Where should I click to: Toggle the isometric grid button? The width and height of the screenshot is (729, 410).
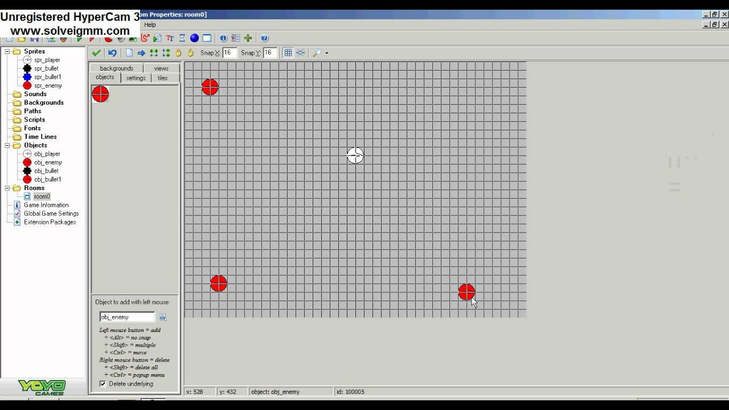click(301, 53)
